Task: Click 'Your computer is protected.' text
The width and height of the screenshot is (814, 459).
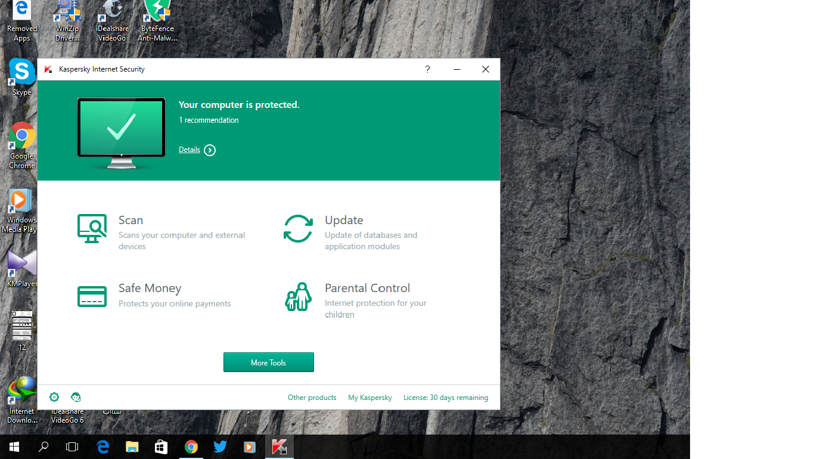Action: pos(239,105)
